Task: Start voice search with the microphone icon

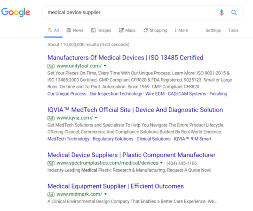Action: click(221, 12)
